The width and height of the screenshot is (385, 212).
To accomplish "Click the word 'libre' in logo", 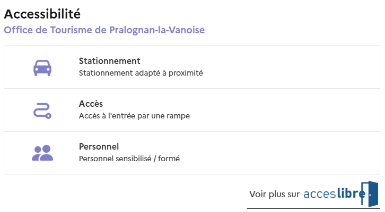I will tap(351, 194).
